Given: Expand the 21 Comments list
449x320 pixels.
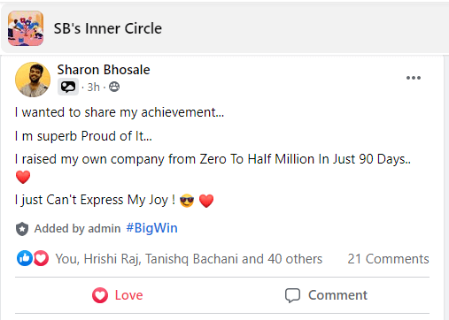Looking at the screenshot, I should 388,259.
